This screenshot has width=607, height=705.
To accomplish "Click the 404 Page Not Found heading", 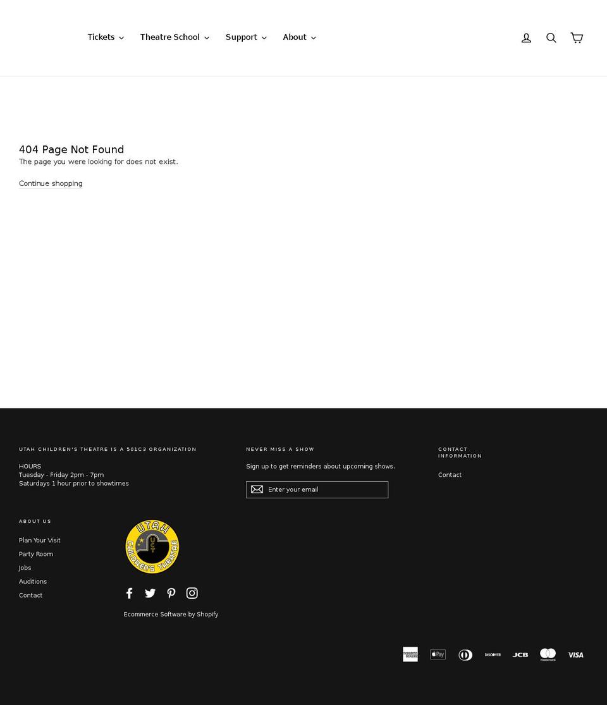I will coord(71,149).
